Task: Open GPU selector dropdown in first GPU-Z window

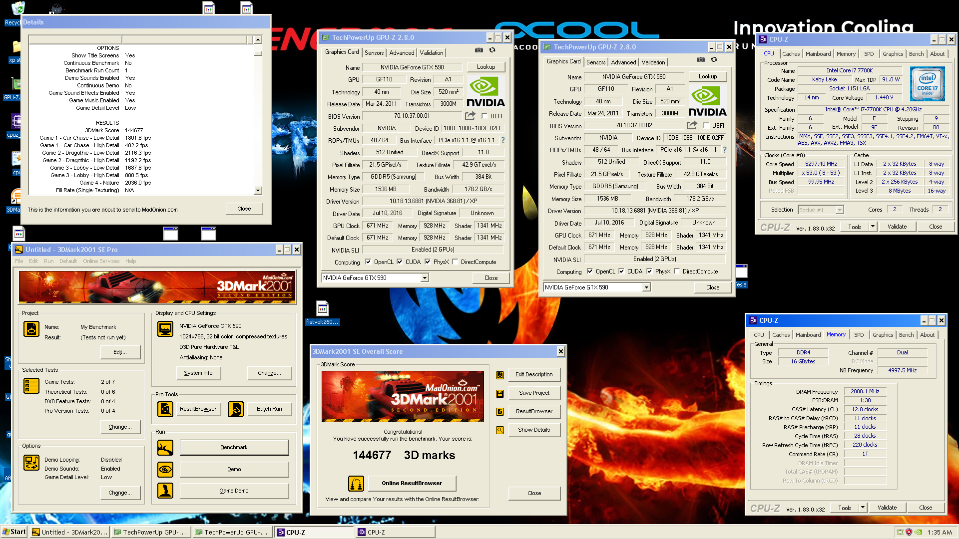Action: [x=425, y=278]
